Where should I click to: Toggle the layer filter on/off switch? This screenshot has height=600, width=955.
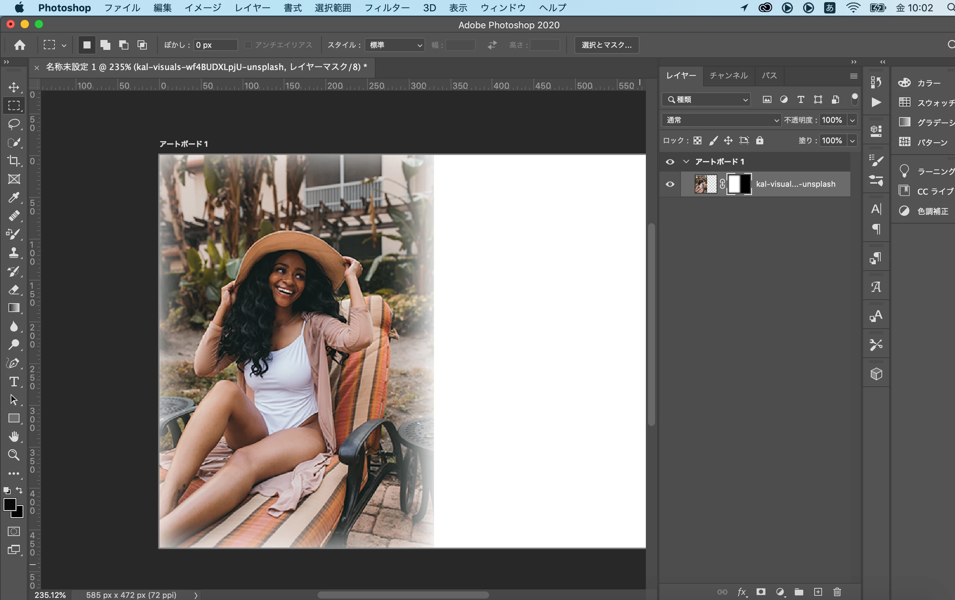coord(854,99)
